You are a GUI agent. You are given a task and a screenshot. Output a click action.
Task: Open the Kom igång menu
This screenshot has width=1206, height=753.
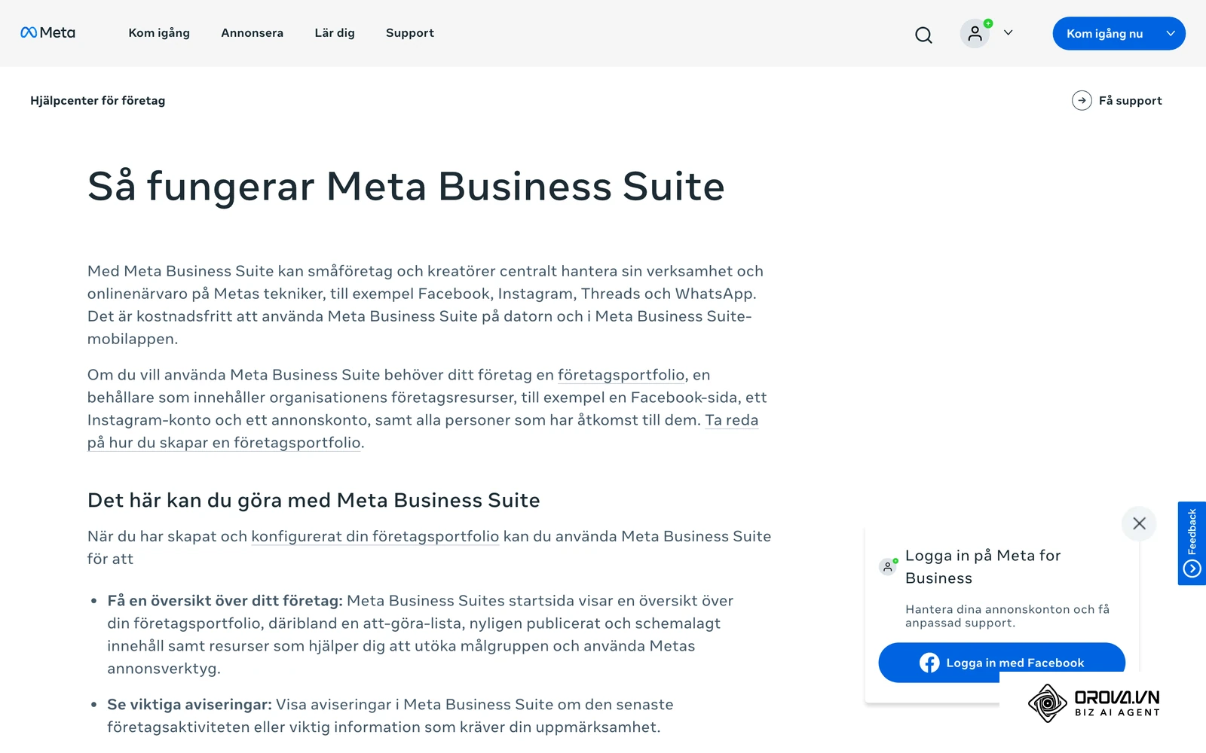click(x=159, y=33)
